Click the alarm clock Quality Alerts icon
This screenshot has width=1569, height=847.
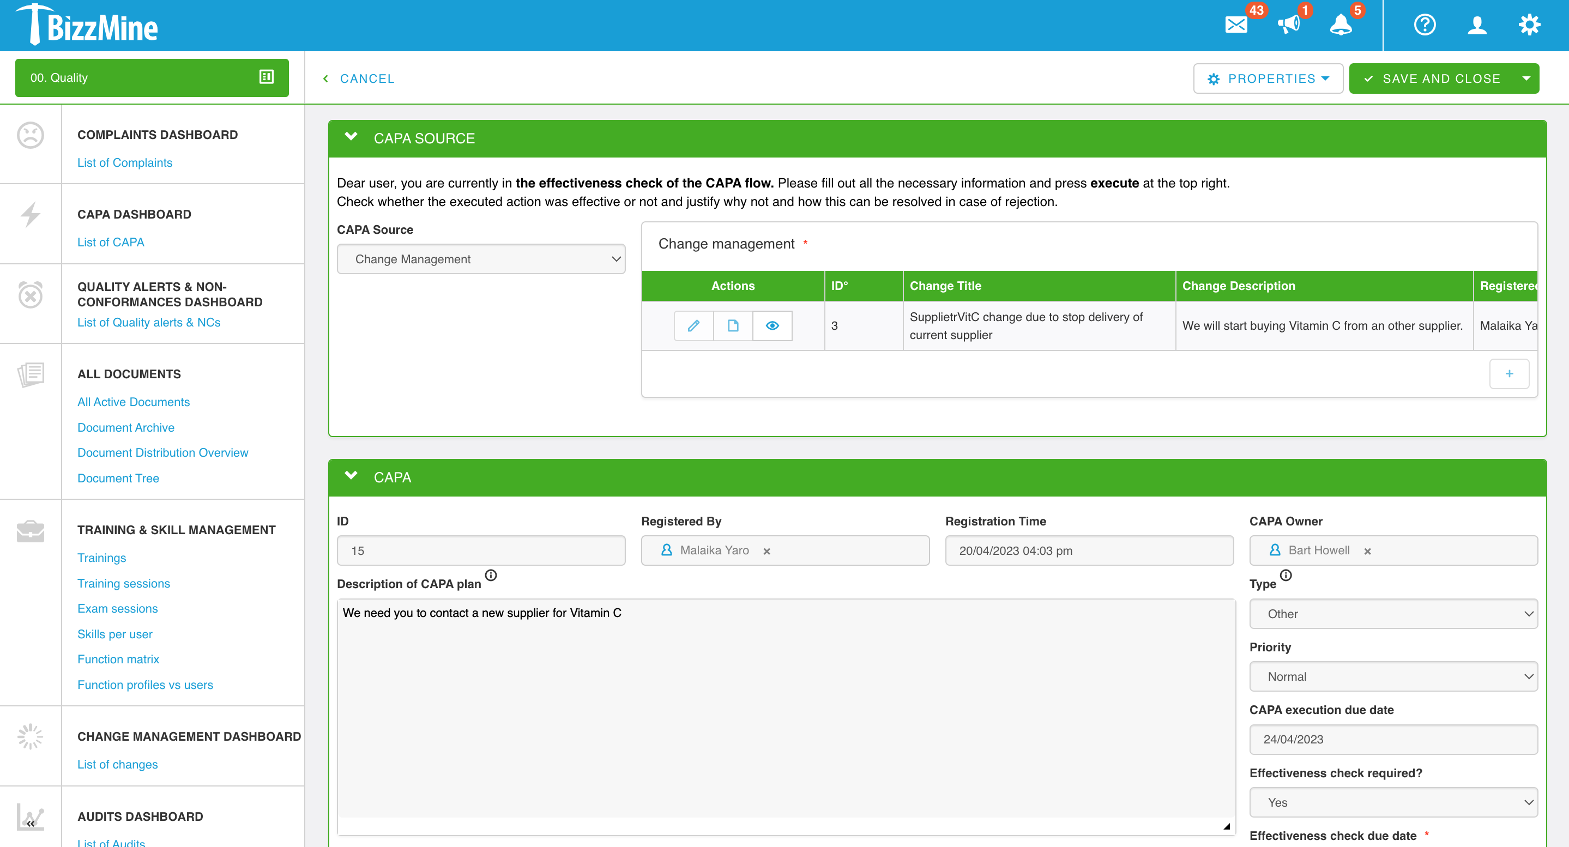click(31, 295)
